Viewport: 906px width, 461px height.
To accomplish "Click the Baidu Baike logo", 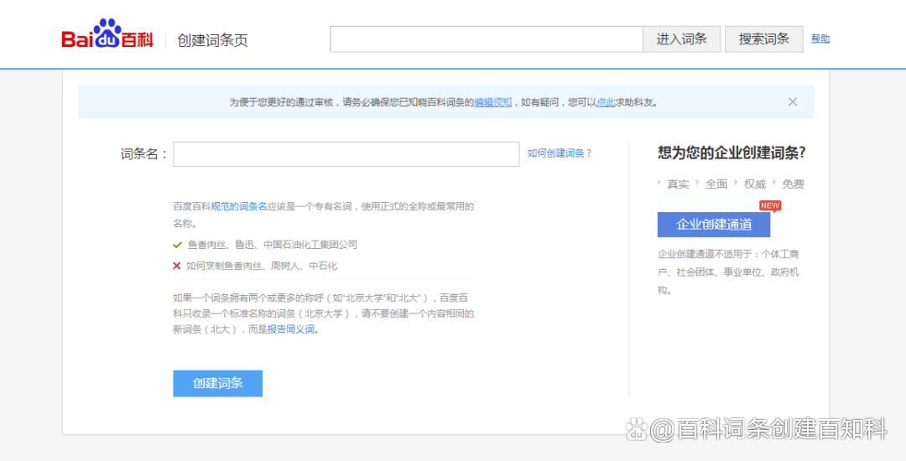I will pyautogui.click(x=107, y=35).
